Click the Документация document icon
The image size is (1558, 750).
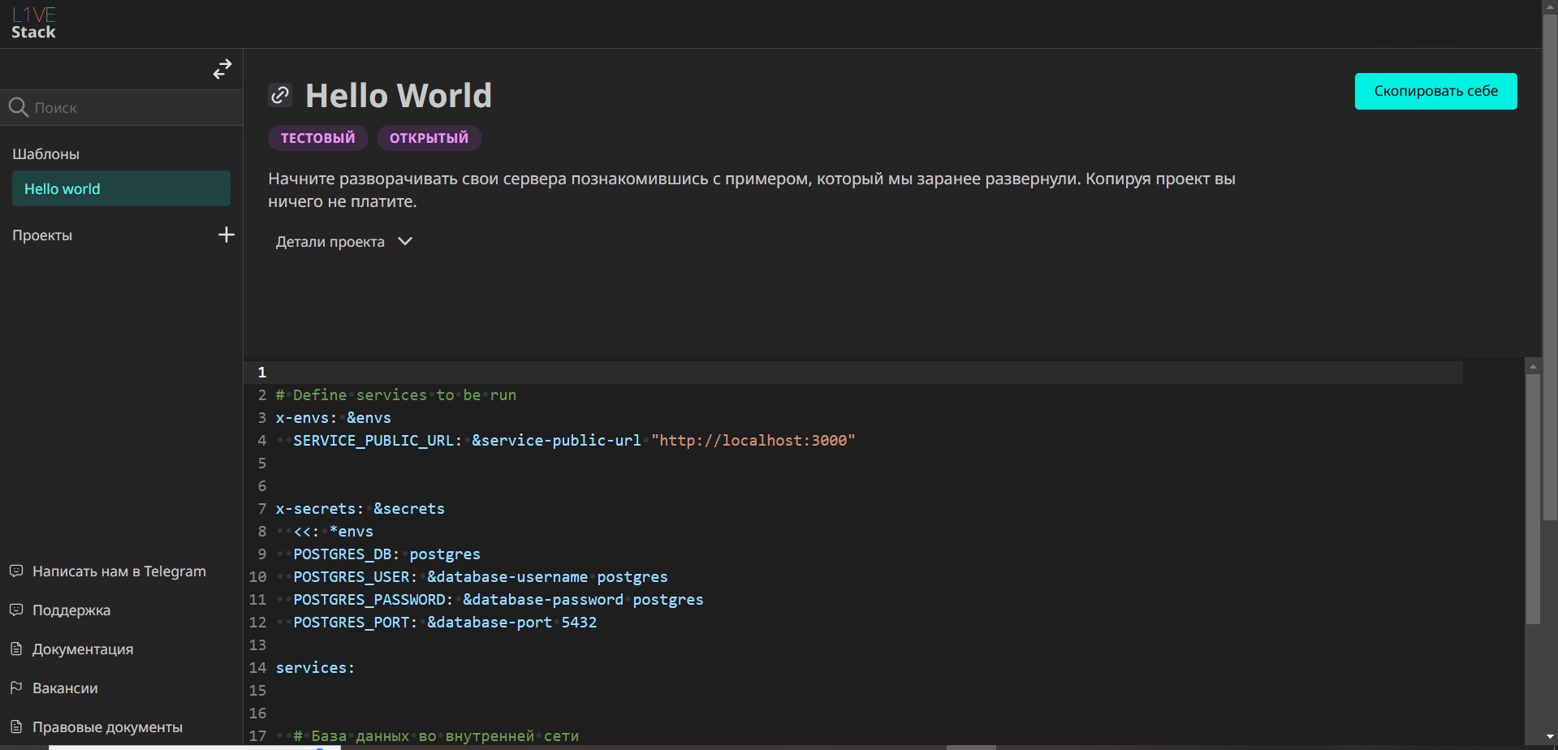[x=15, y=649]
